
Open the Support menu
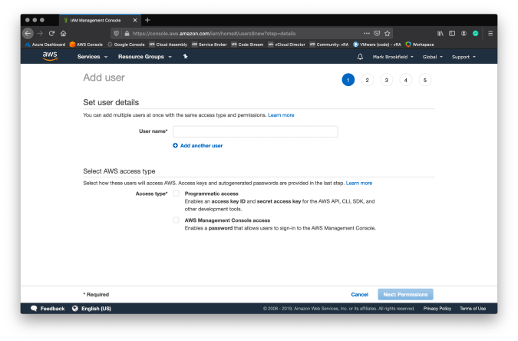464,57
